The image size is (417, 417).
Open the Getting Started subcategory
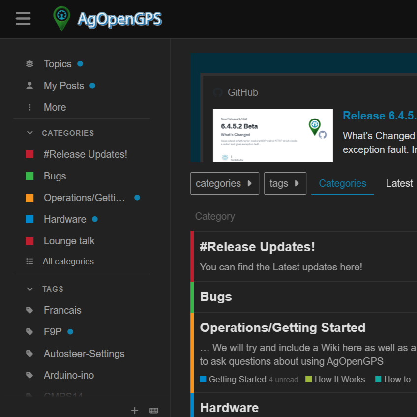237,379
